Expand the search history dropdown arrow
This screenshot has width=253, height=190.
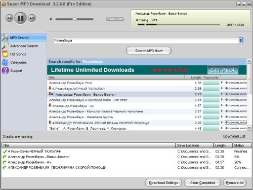pyautogui.click(x=241, y=41)
